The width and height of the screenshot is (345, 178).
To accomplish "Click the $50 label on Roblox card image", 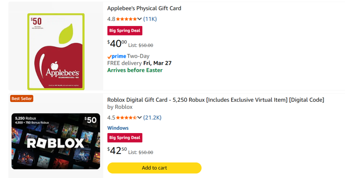I will [90, 120].
